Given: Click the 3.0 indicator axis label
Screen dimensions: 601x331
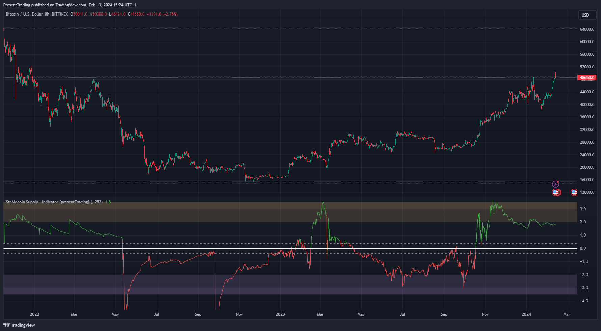Looking at the screenshot, I should [583, 209].
